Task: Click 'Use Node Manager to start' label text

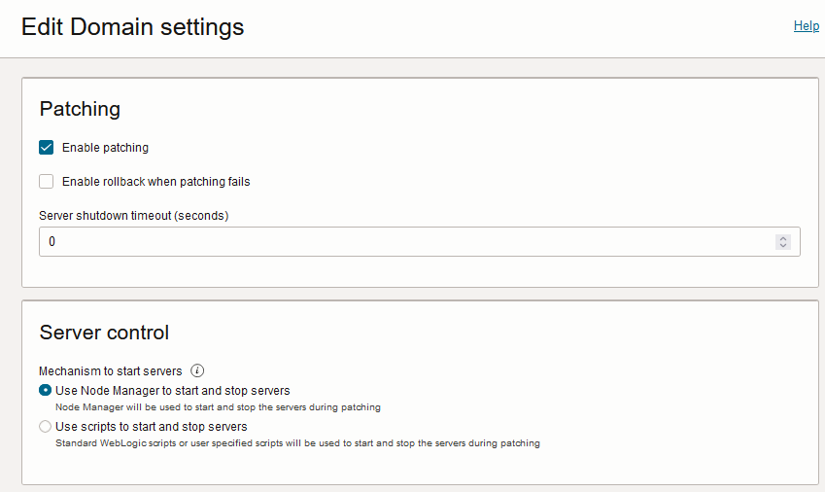Action: click(x=172, y=390)
